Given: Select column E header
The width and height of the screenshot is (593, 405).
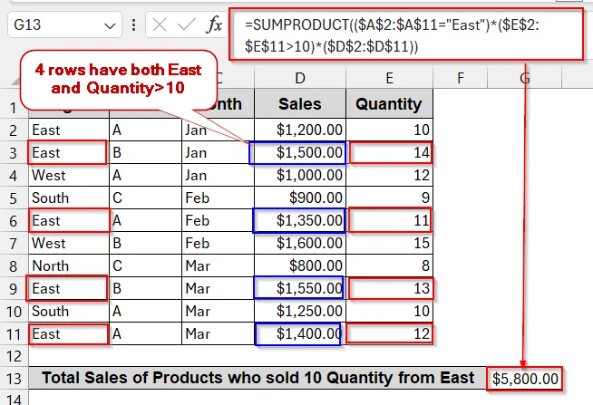Looking at the screenshot, I should pos(389,78).
